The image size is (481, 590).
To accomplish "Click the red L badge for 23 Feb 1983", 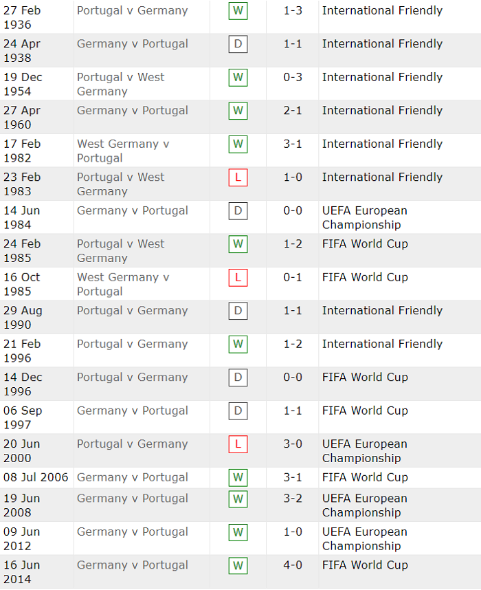I will tap(238, 177).
